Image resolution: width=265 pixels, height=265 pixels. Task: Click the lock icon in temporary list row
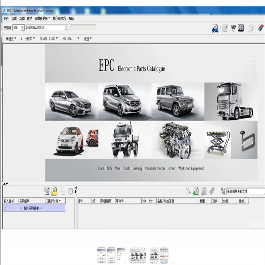(x=6, y=208)
